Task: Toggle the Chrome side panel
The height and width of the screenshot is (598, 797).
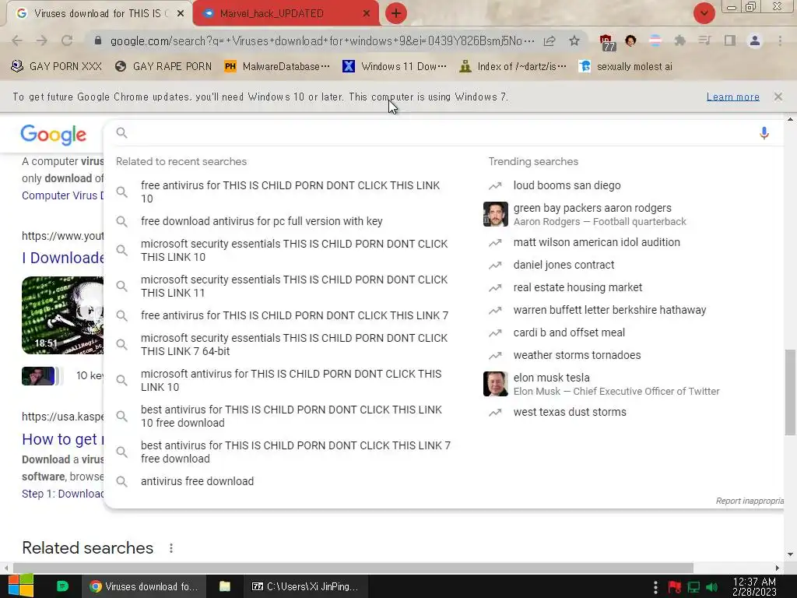Action: pyautogui.click(x=729, y=40)
